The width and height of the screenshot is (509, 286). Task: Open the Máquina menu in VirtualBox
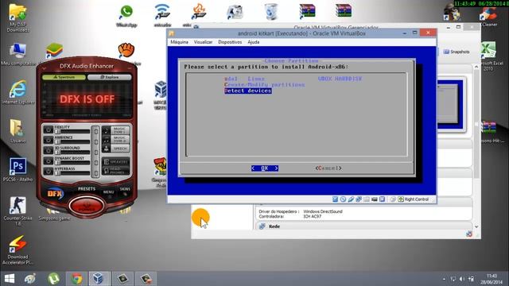[179, 42]
